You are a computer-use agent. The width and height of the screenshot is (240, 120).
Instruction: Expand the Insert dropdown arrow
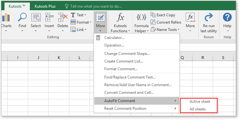[x=49, y=31]
